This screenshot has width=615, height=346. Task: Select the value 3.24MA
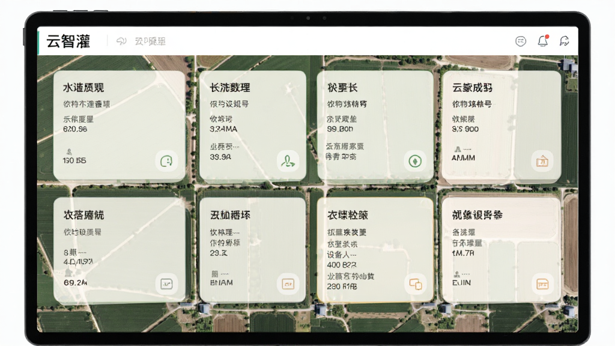tap(223, 129)
